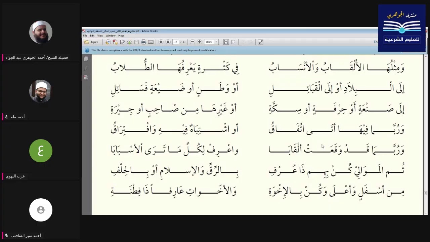Open the View menu
The image size is (430, 242).
coord(100,36)
